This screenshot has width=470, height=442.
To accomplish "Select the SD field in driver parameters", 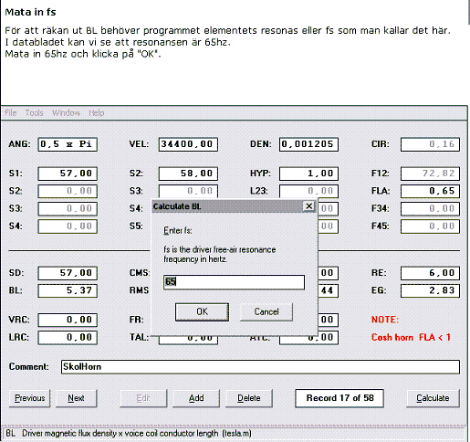I will [x=68, y=273].
